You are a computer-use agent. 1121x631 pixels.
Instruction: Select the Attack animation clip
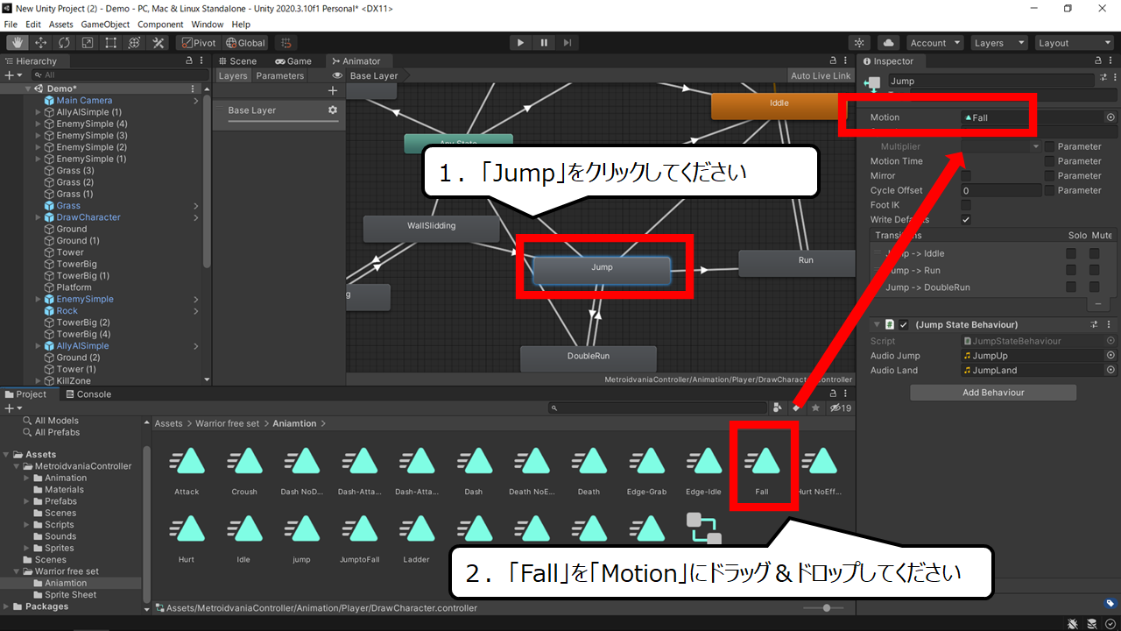pyautogui.click(x=187, y=471)
